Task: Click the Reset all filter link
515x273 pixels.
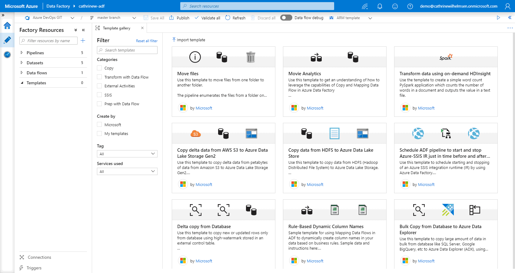Action: [147, 41]
